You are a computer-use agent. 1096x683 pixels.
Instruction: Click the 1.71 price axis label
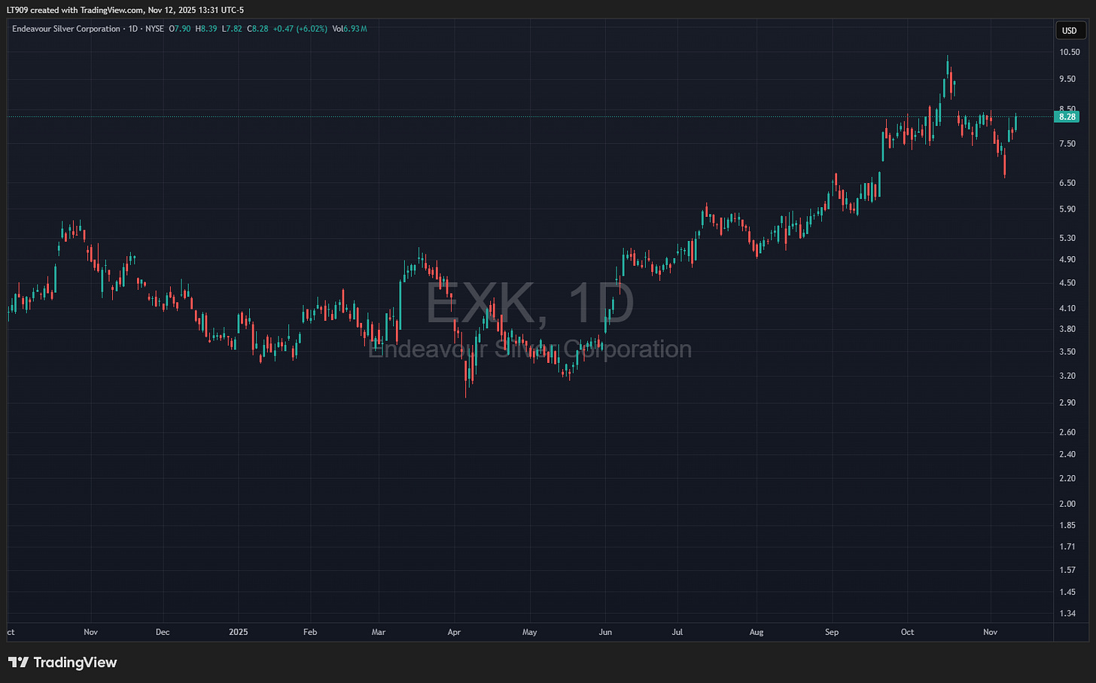point(1067,547)
